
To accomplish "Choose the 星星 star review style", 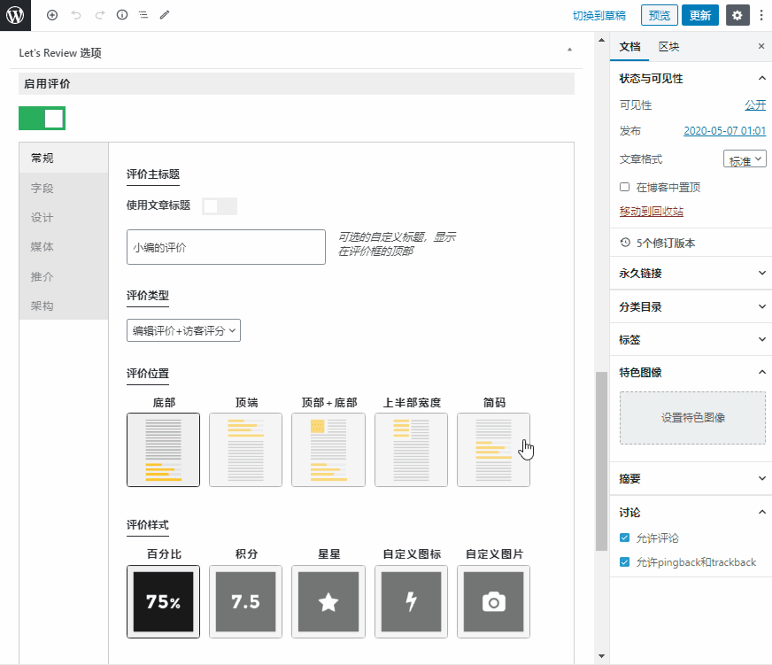I will coord(328,601).
